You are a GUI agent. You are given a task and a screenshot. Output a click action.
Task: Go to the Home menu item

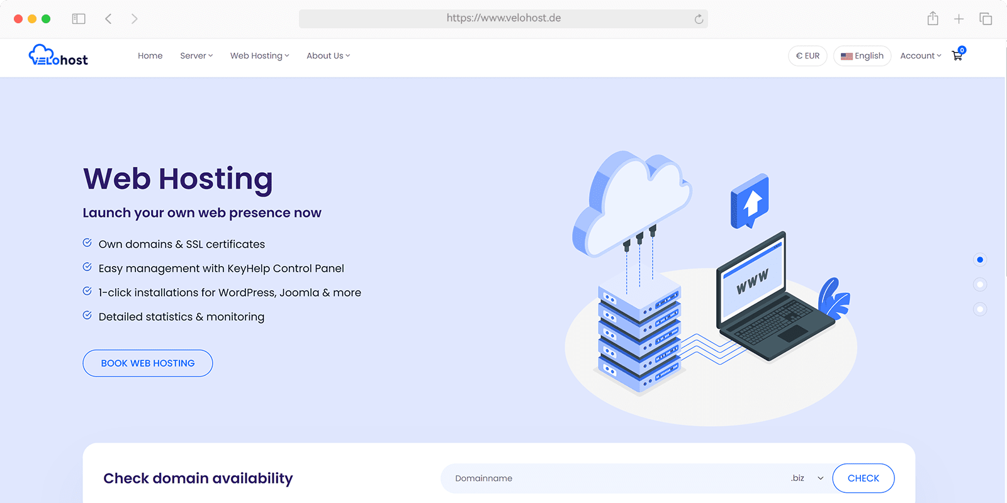[x=150, y=55]
